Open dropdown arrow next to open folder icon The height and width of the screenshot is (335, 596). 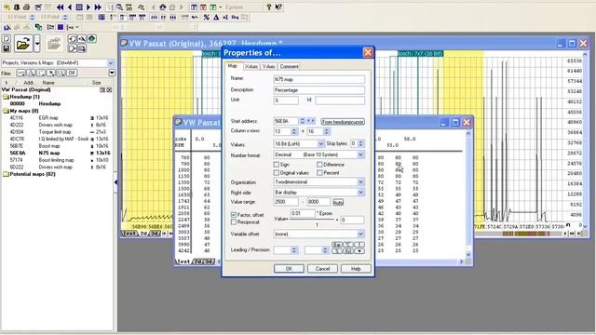coord(37,44)
